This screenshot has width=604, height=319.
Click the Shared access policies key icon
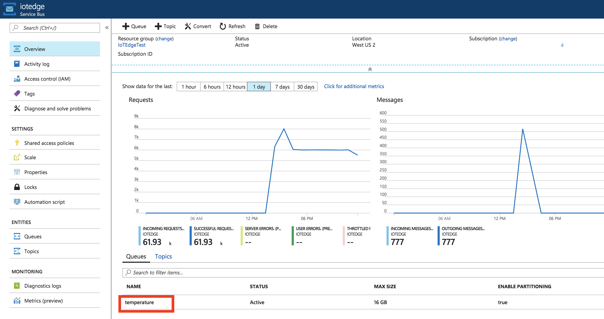point(17,143)
